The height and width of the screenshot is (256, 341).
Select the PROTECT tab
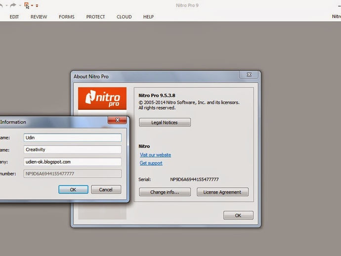pyautogui.click(x=95, y=17)
